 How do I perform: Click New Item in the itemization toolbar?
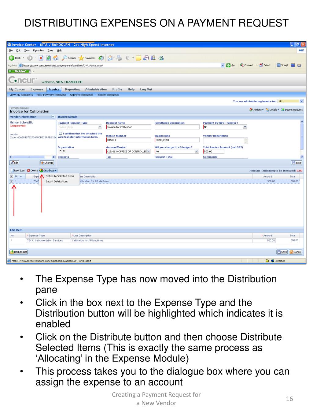(x=18, y=171)
